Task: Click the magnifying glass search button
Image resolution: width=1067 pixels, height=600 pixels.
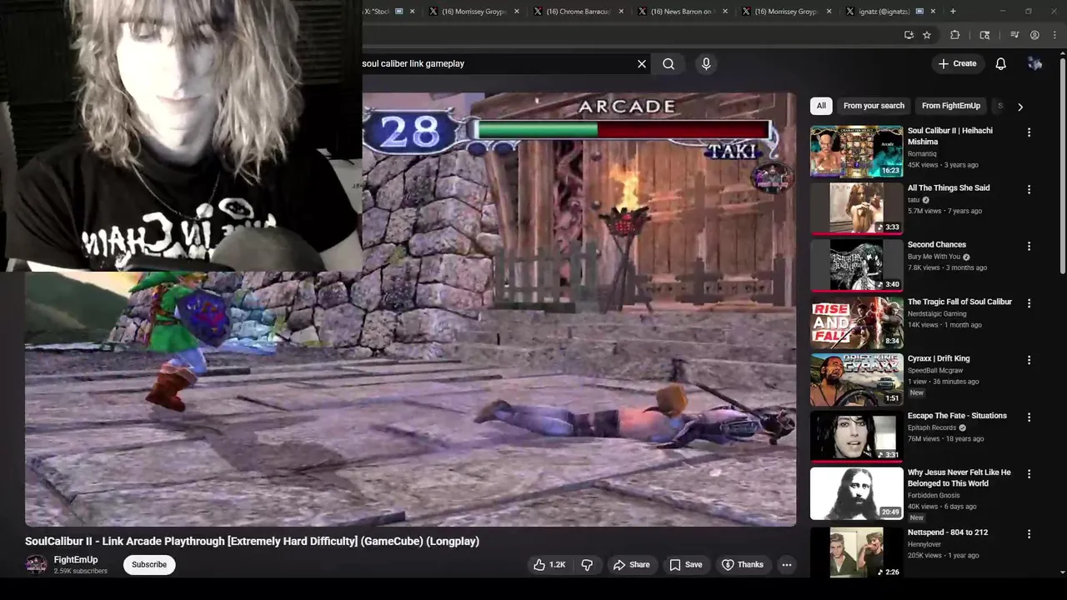Action: pyautogui.click(x=669, y=63)
